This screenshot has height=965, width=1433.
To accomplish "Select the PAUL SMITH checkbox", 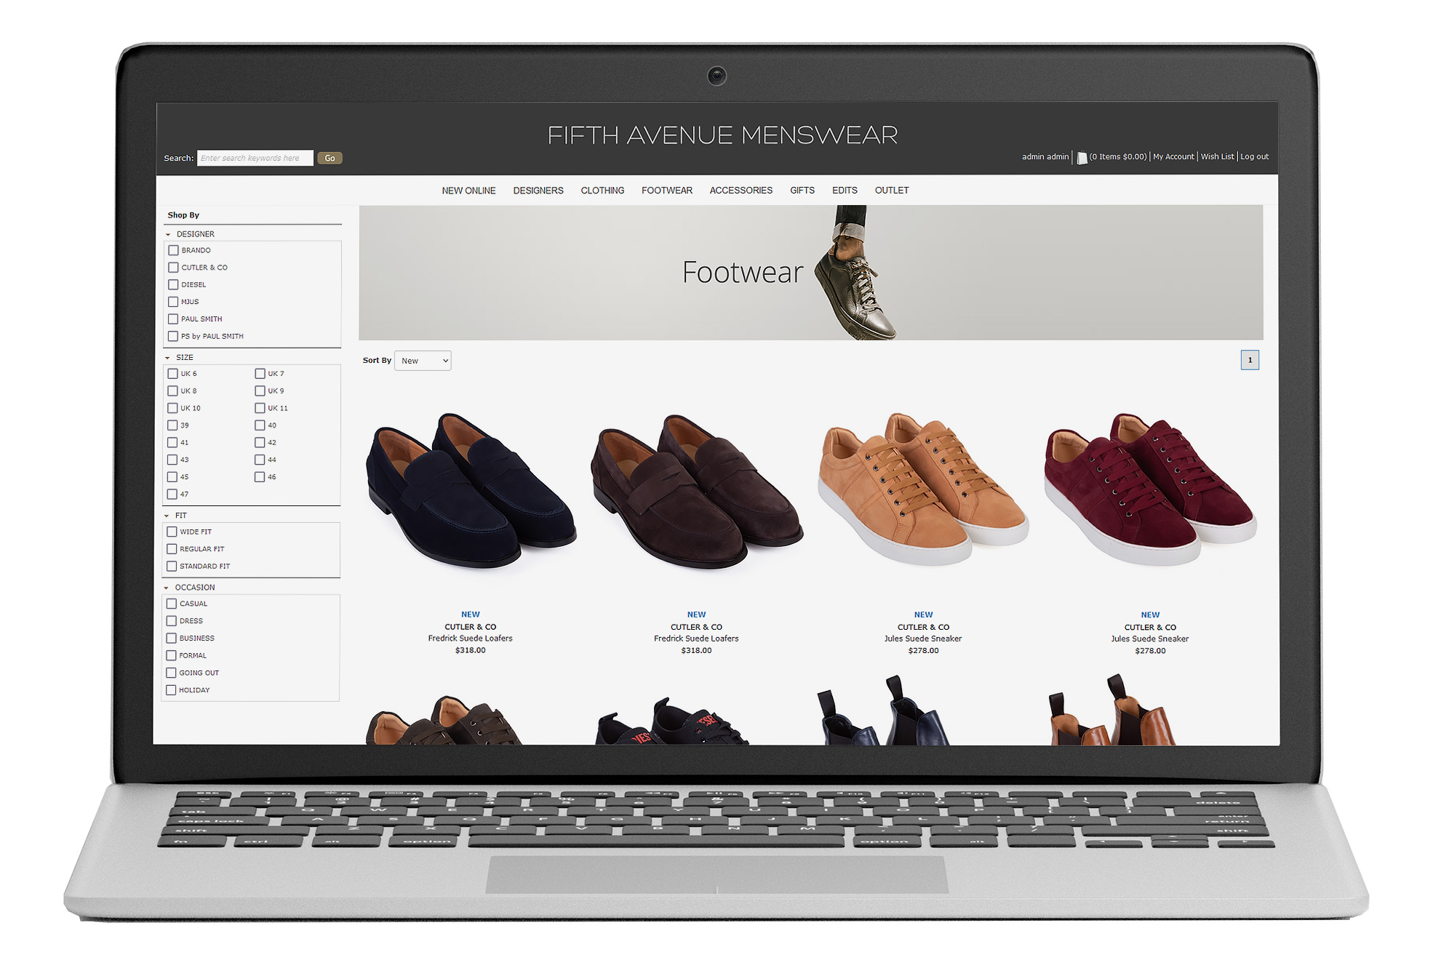I will coord(173,319).
